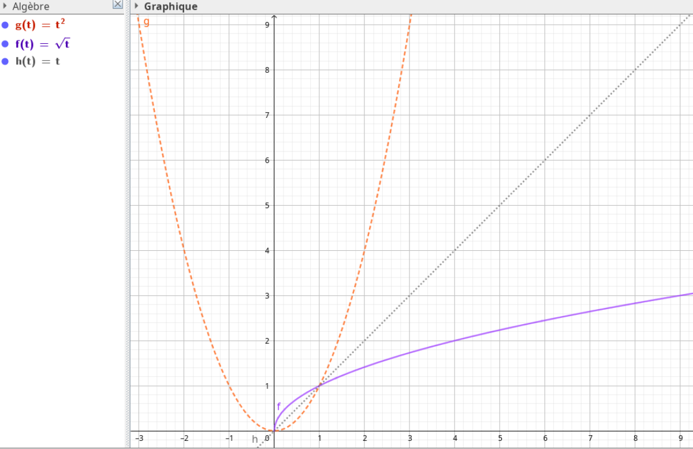The image size is (693, 449).
Task: Click the Graphique panel title
Action: (x=171, y=6)
